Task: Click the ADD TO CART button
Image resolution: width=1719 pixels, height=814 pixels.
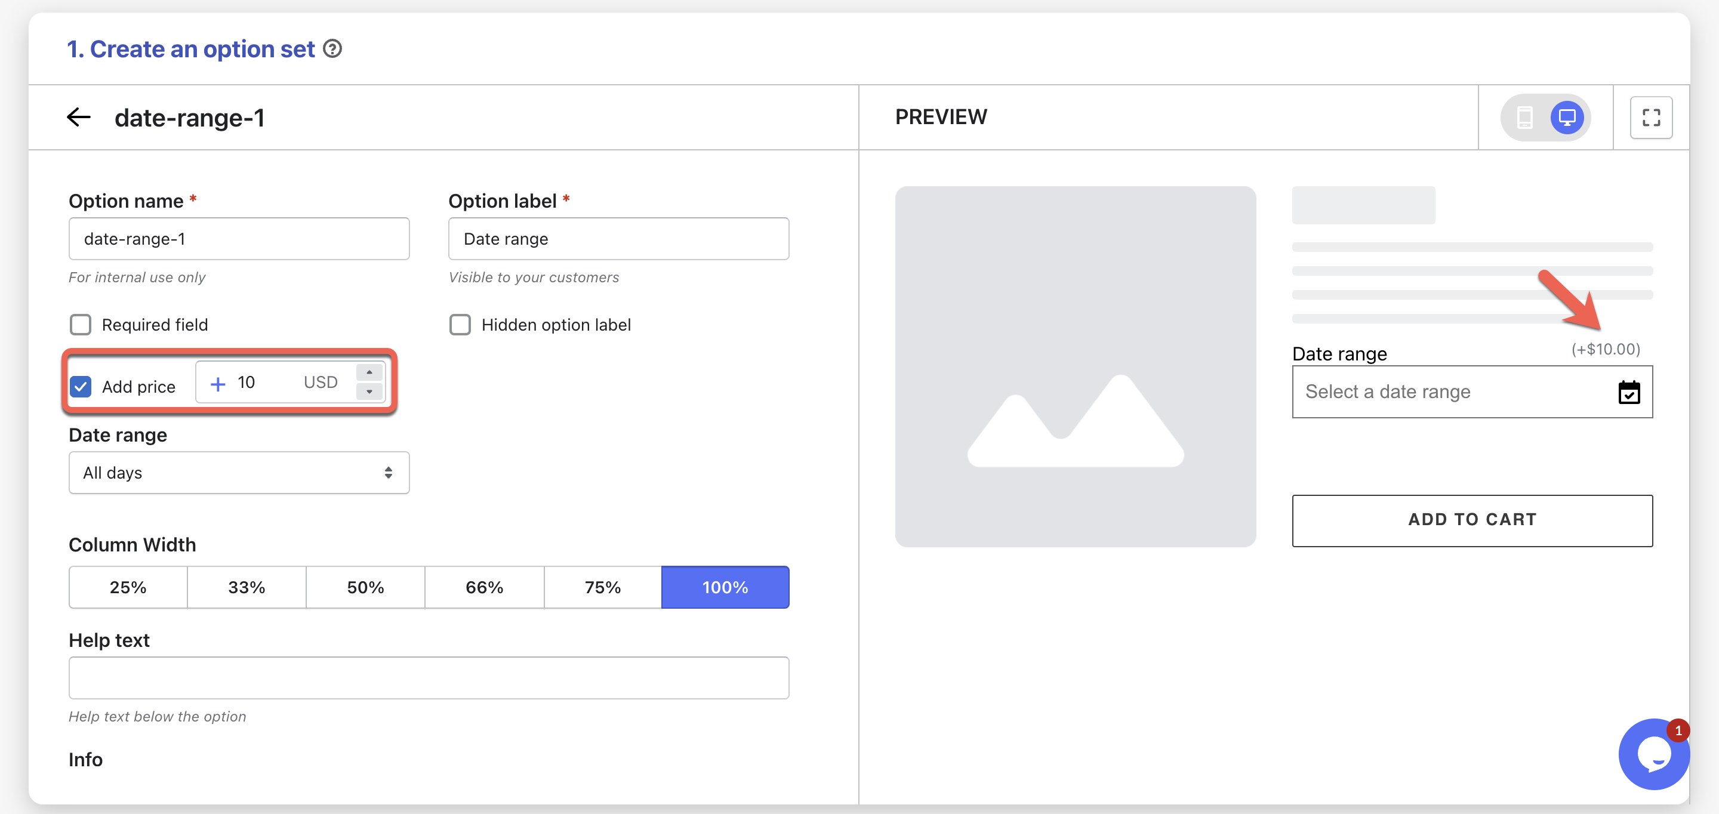Action: (x=1471, y=520)
